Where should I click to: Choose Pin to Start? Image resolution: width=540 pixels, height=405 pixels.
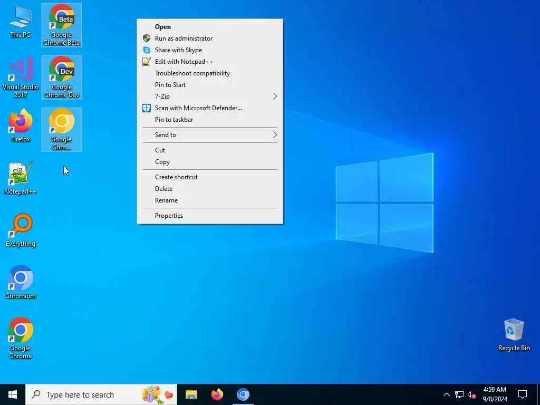pos(210,85)
